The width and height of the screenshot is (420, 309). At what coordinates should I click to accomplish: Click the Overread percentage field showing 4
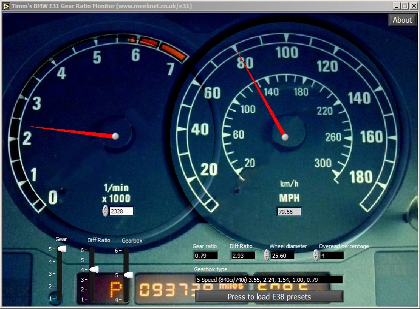click(x=332, y=255)
